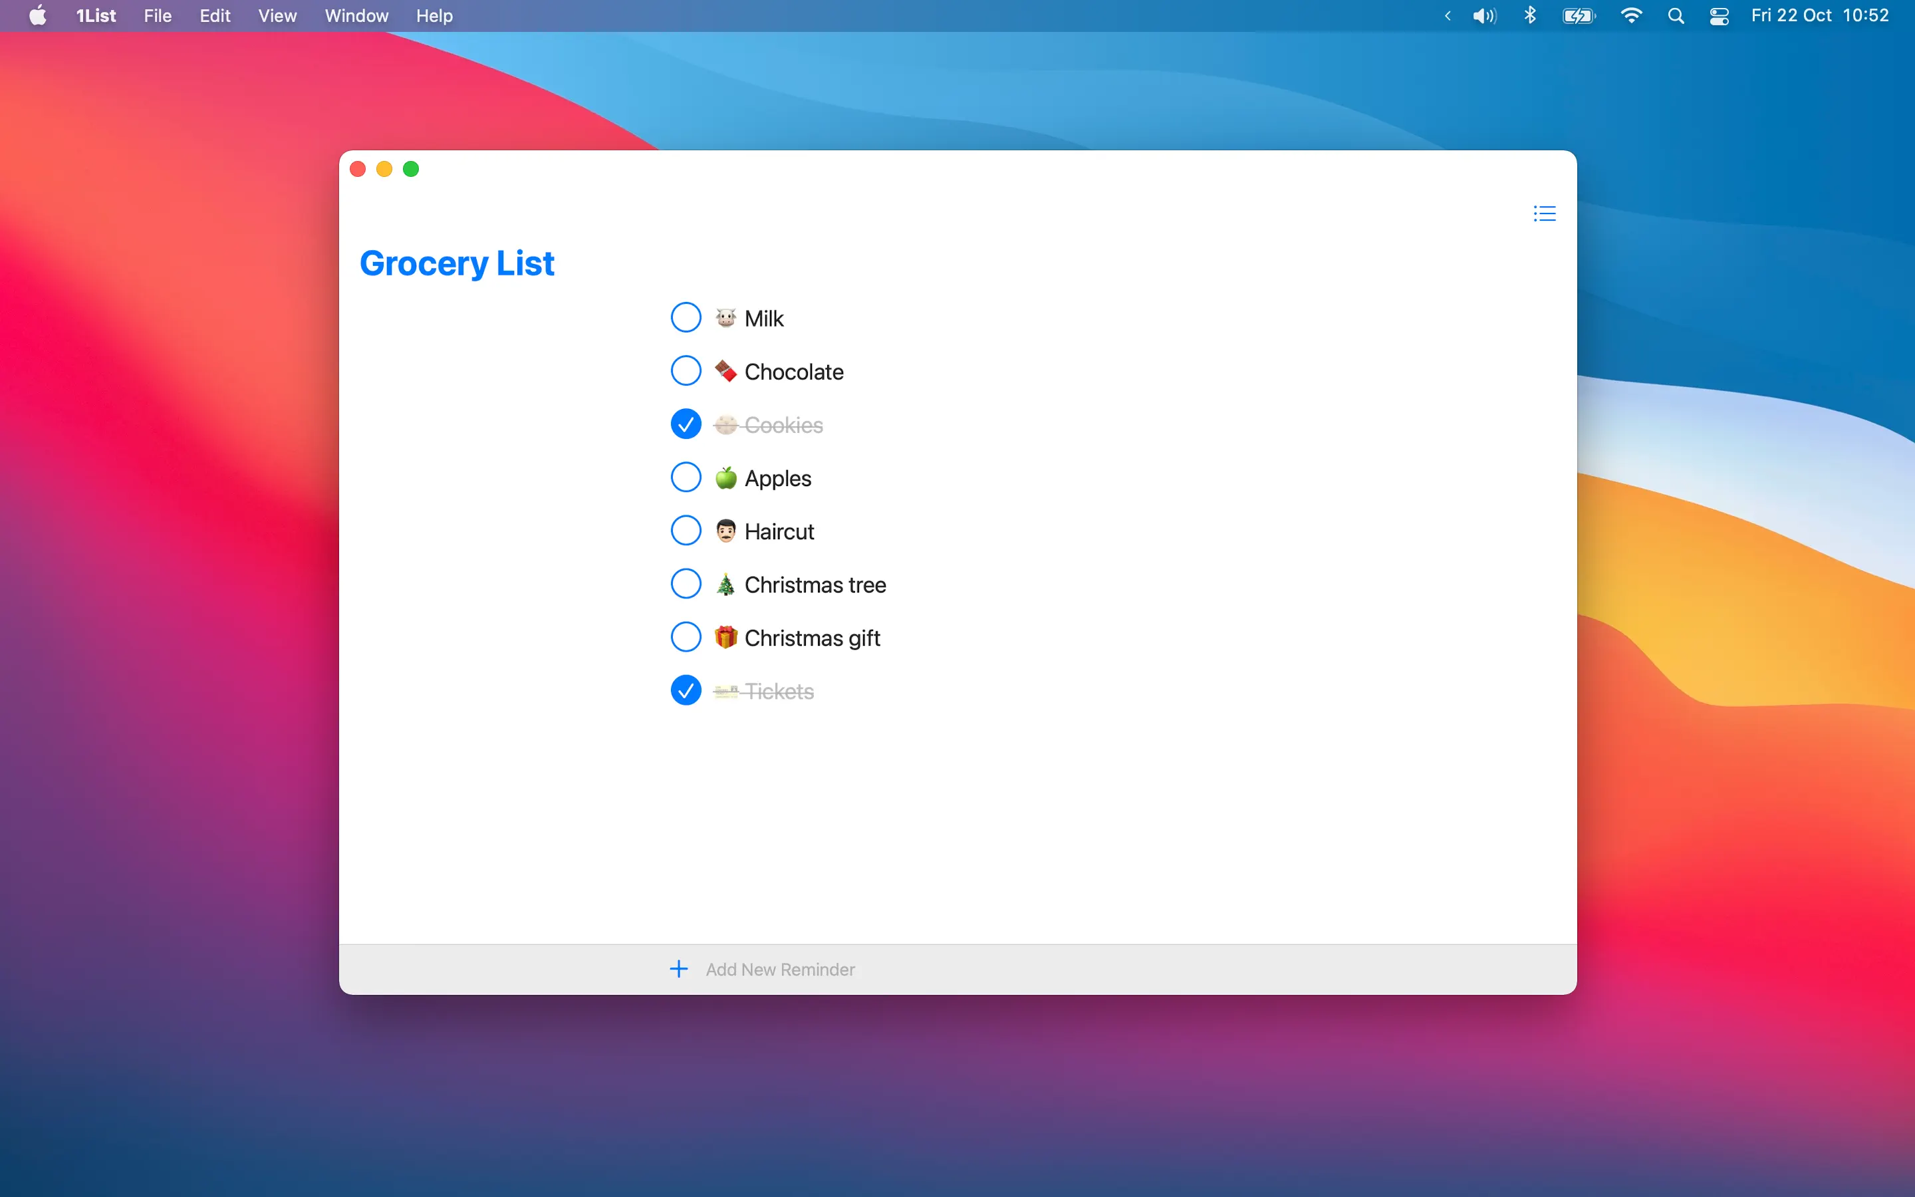The image size is (1915, 1197).
Task: Open Spotlight search in menu bar
Action: (1675, 16)
